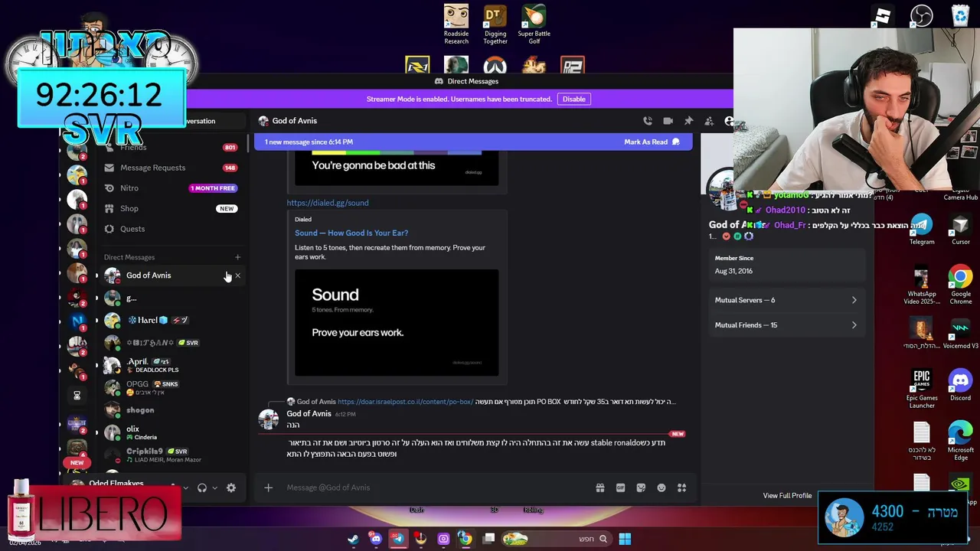Open the Voicemod V3 desktop shortcut
Viewport: 980px width, 551px height.
click(x=961, y=334)
